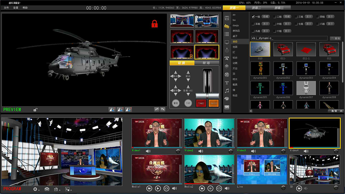Check the 二组 group checkbox
Viewport: 345px width, 194px height.
click(275, 17)
